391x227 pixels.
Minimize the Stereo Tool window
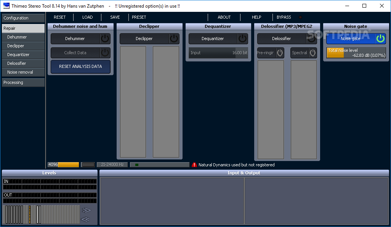pyautogui.click(x=347, y=6)
